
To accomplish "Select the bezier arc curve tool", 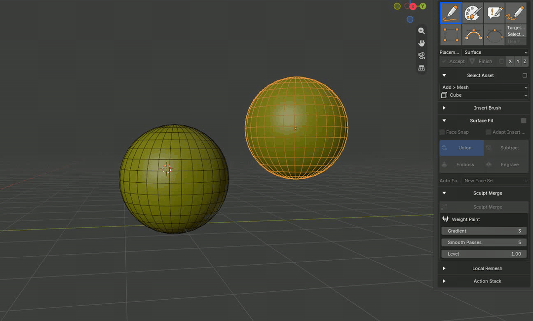I will tap(472, 35).
